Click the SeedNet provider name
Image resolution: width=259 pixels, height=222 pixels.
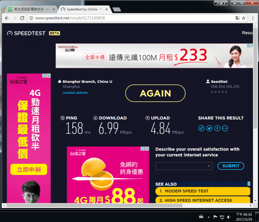tap(219, 82)
